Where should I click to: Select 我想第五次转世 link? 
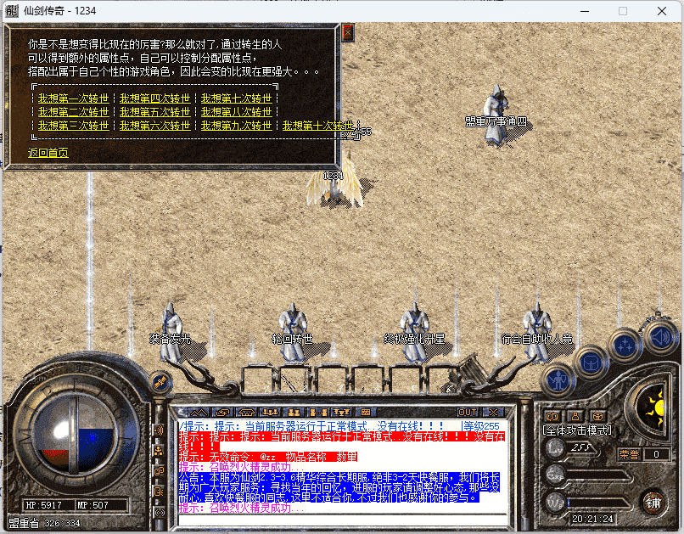point(154,112)
